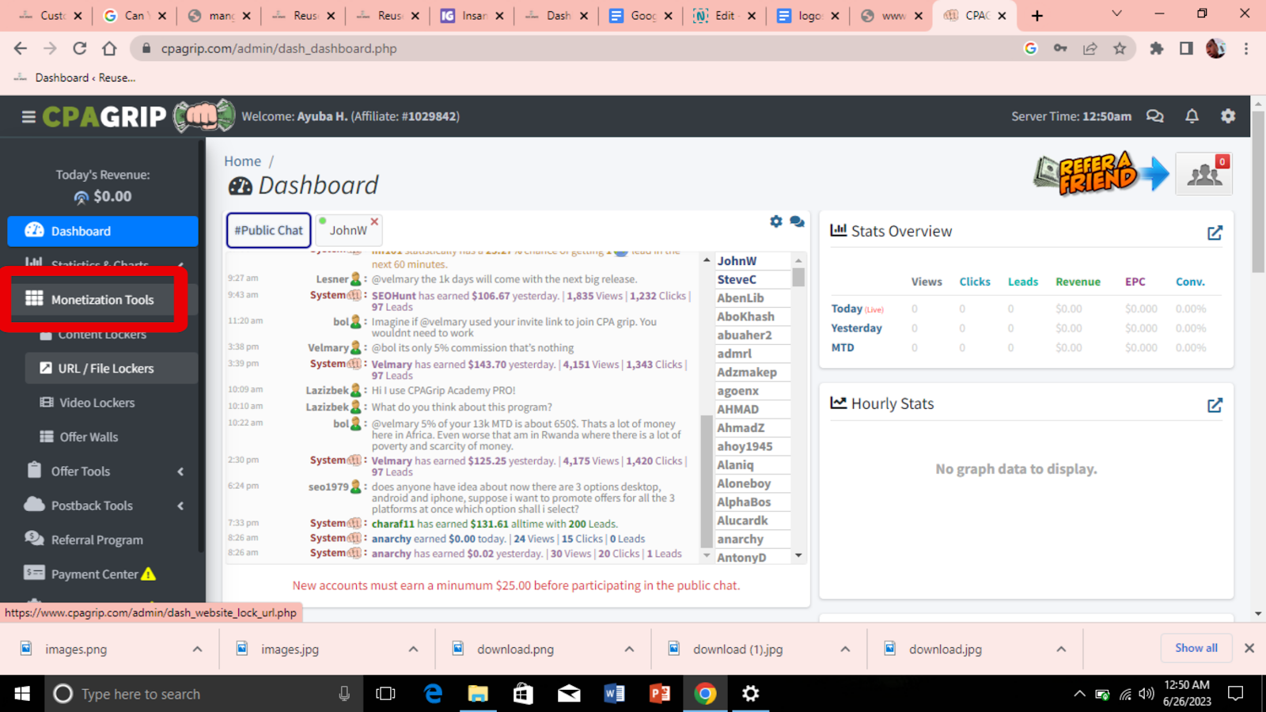Open Windows Start menu
This screenshot has height=712, width=1266.
(x=22, y=694)
